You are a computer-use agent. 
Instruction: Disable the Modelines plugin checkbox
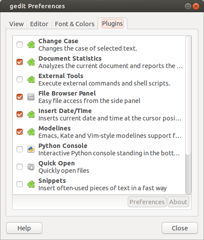tap(20, 132)
